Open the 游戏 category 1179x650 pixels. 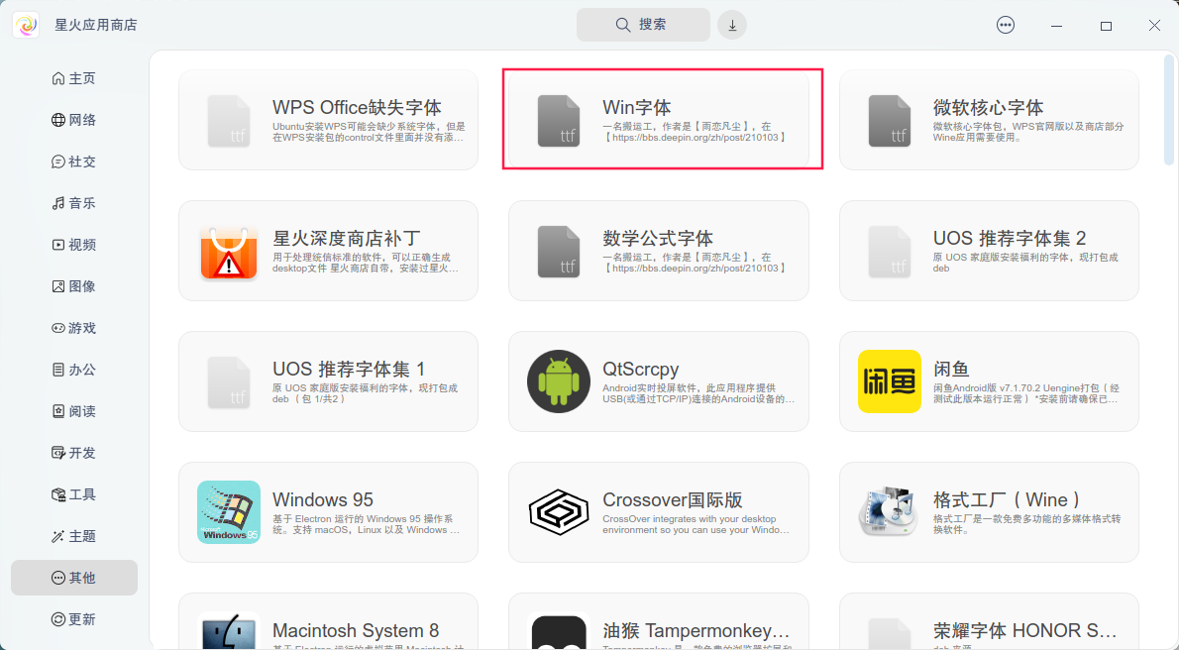[x=80, y=327]
